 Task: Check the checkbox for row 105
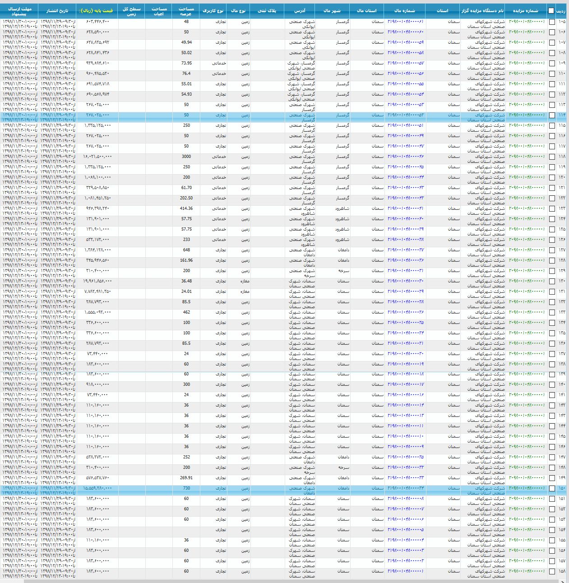click(552, 22)
